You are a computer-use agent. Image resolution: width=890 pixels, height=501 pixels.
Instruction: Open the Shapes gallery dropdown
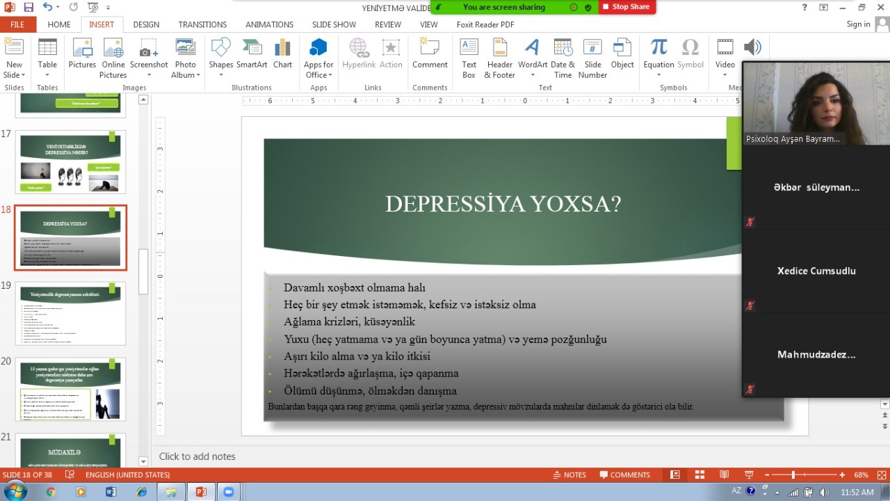[220, 75]
